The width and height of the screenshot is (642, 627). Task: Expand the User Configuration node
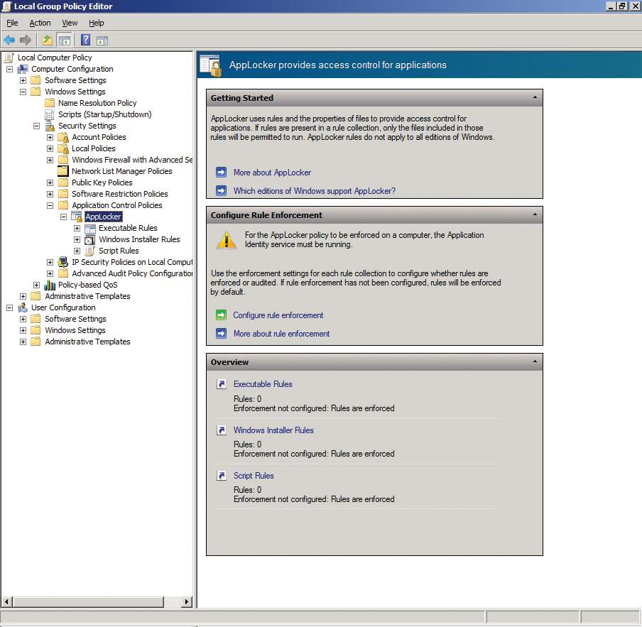tap(9, 307)
